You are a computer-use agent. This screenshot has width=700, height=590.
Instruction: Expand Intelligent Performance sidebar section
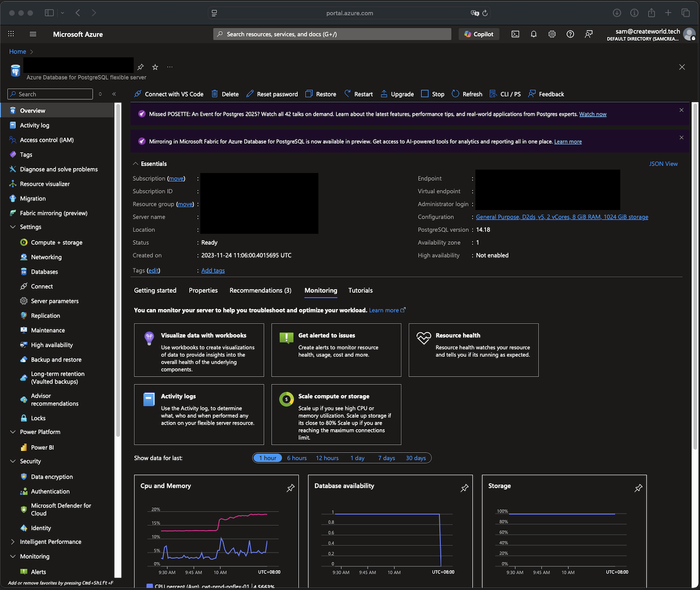(13, 542)
